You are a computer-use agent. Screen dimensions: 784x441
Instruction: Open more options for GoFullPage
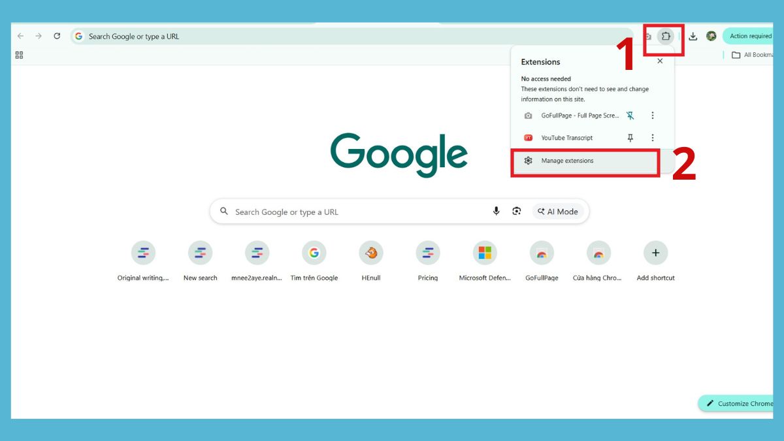coord(653,116)
